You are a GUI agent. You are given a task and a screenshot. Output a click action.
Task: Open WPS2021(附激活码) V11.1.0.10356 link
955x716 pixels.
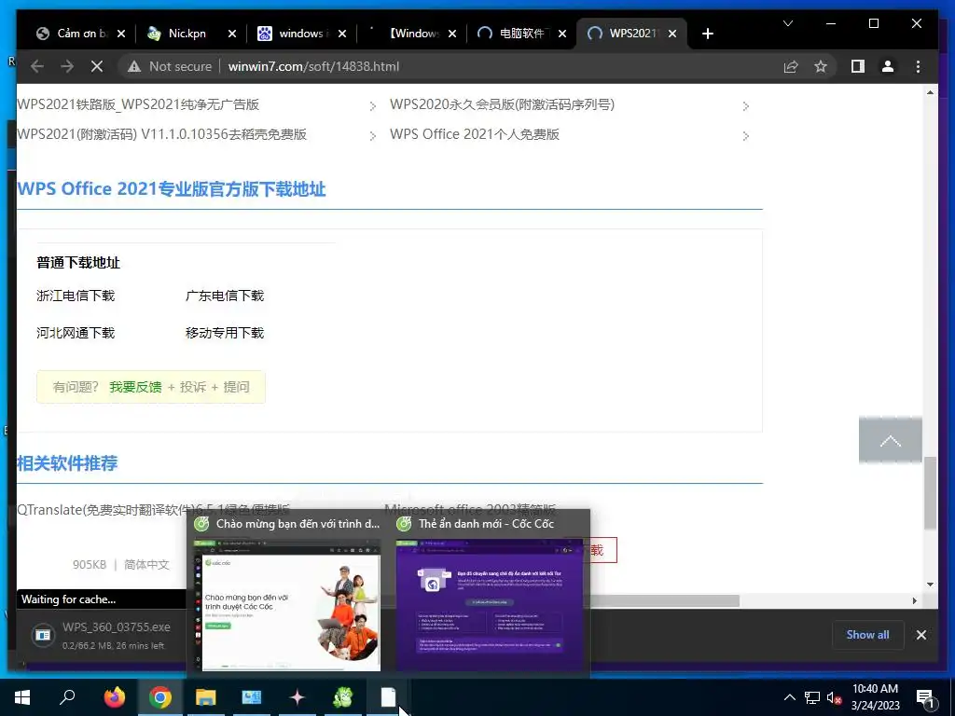[x=162, y=134]
